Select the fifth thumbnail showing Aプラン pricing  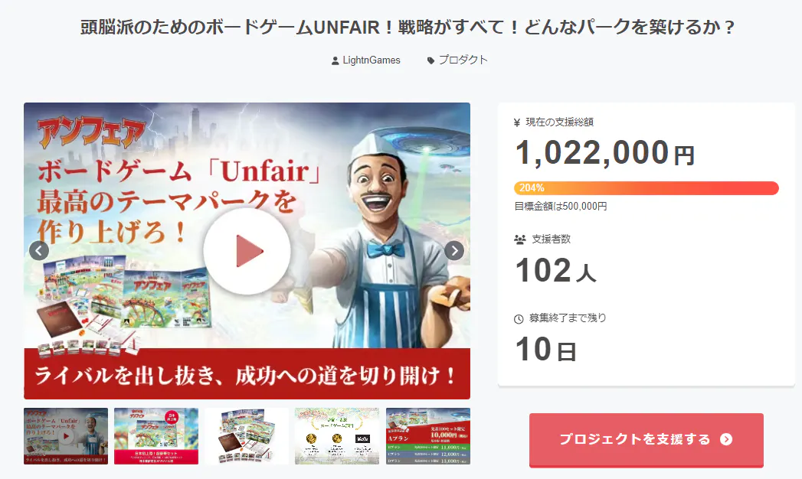point(428,436)
